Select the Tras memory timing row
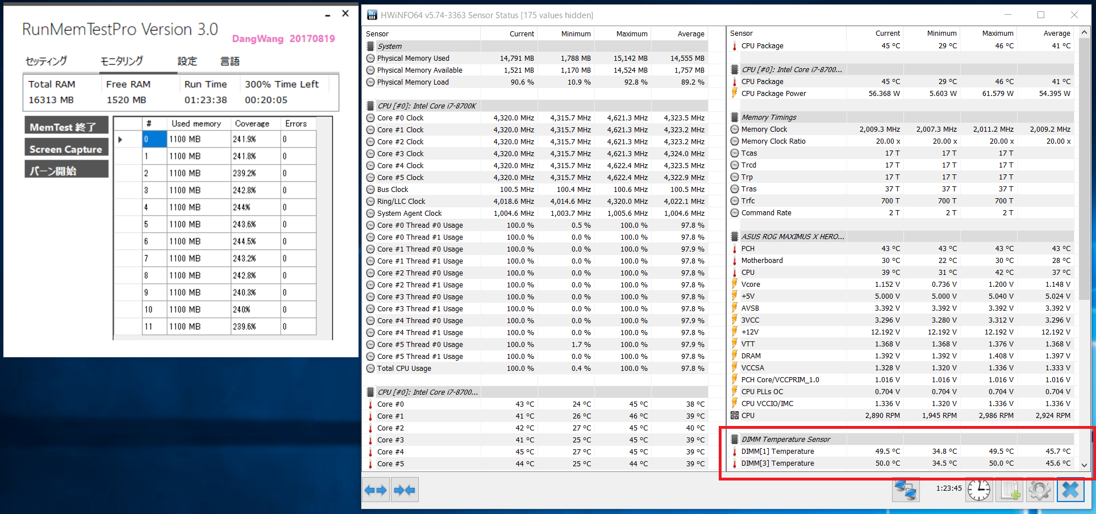Screen dimensions: 1096x514 click(901, 189)
